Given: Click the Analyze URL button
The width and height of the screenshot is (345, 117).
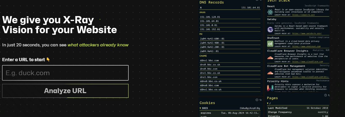Looking at the screenshot, I should click(65, 91).
